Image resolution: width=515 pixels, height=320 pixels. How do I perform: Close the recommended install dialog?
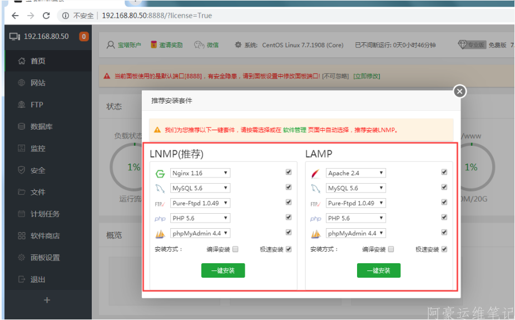(459, 91)
